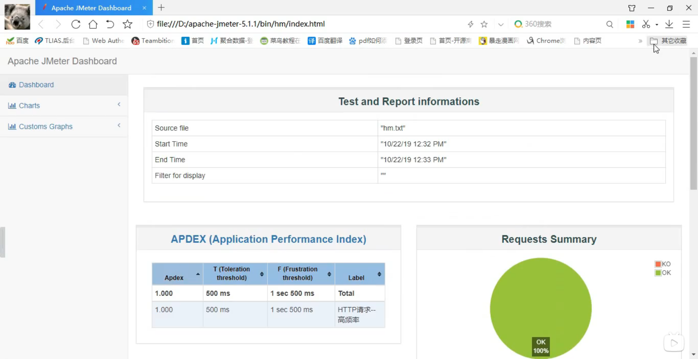The image size is (698, 359).
Task: Click the search magnifier icon
Action: [610, 24]
